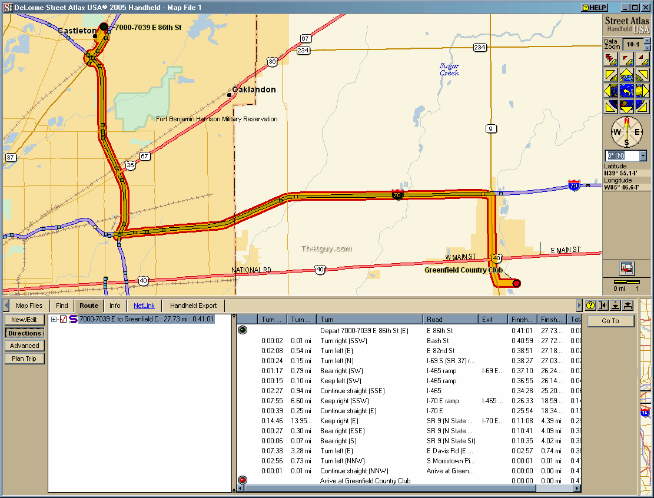Uncheck the 7000-7039 E to Greenfield route checkbox
Viewport: 654px width, 498px height.
(x=64, y=319)
